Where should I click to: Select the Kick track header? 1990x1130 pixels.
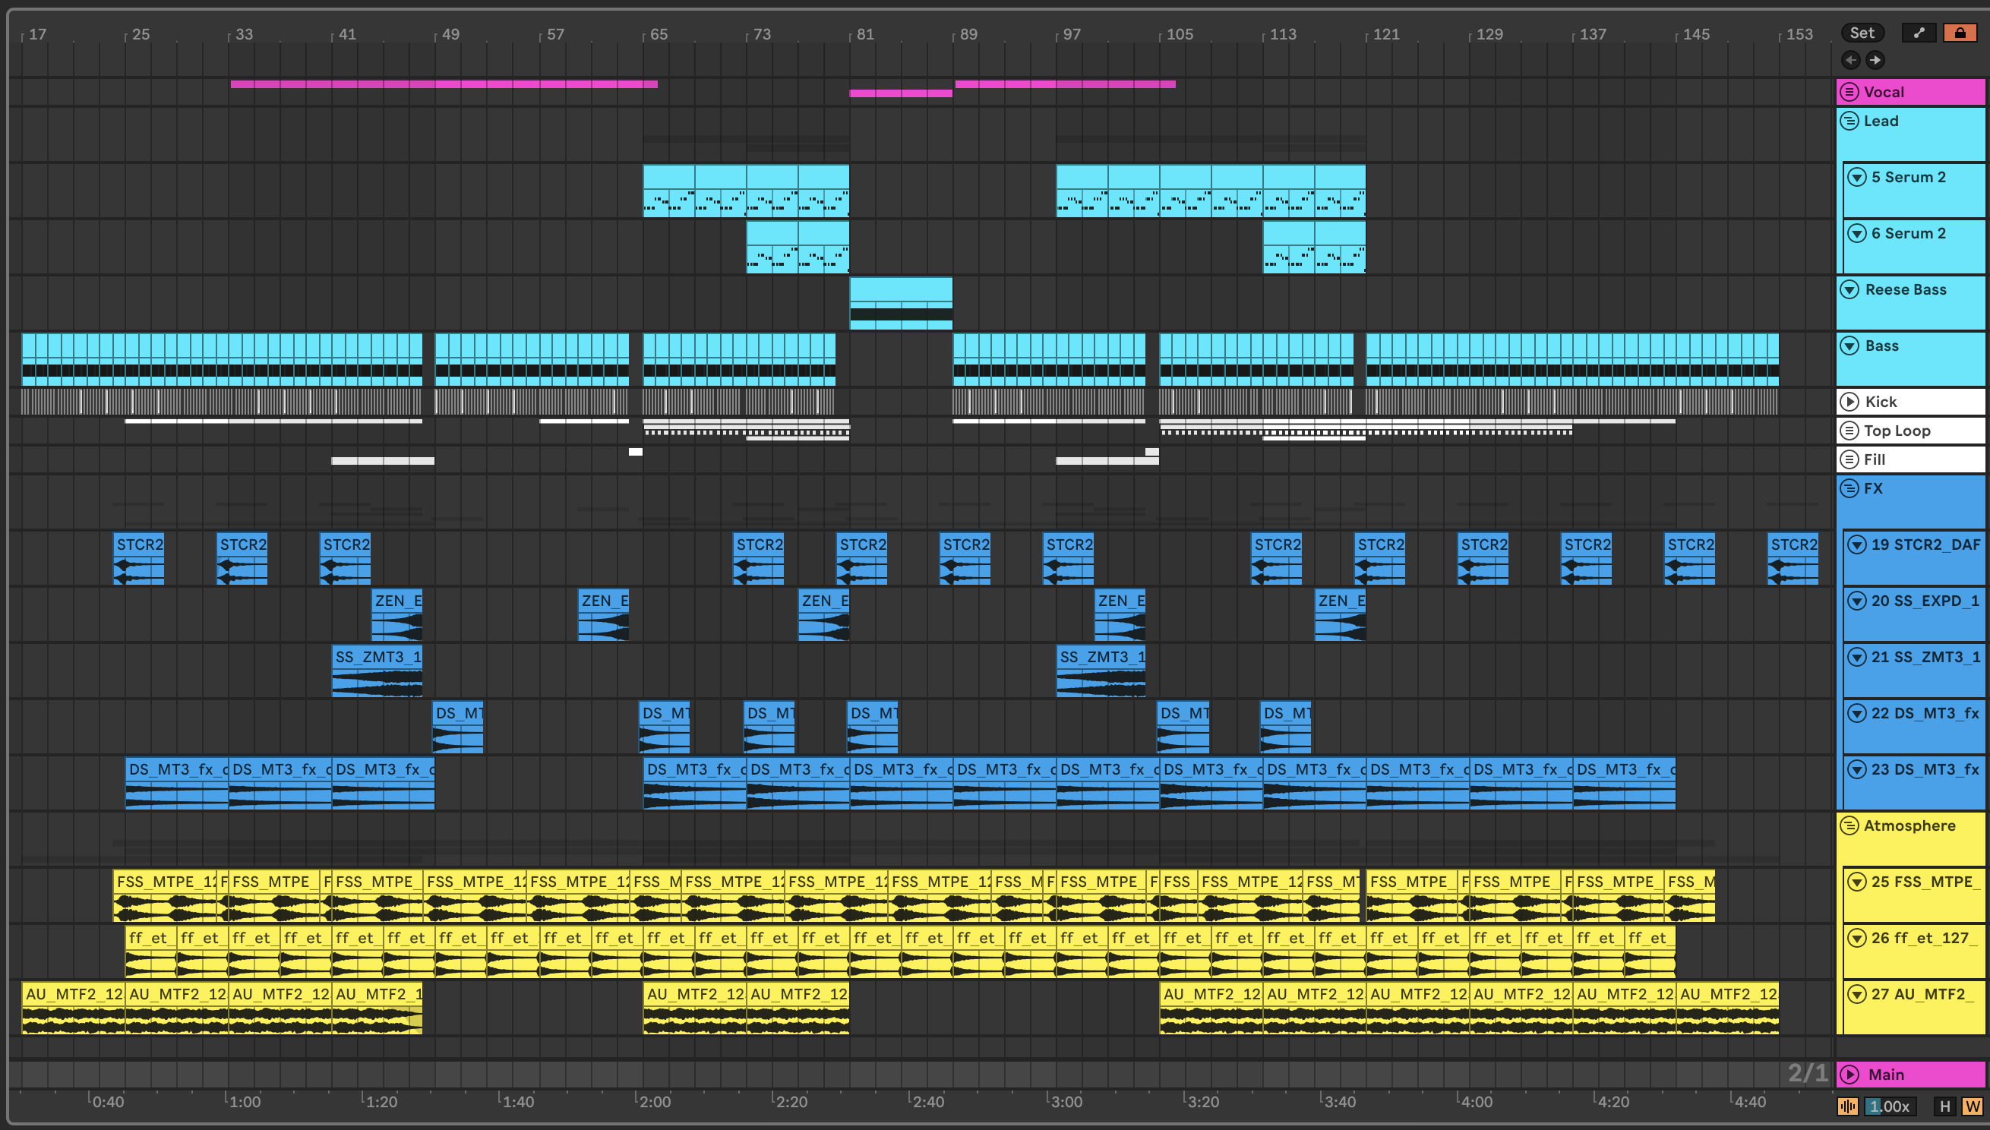(1911, 402)
